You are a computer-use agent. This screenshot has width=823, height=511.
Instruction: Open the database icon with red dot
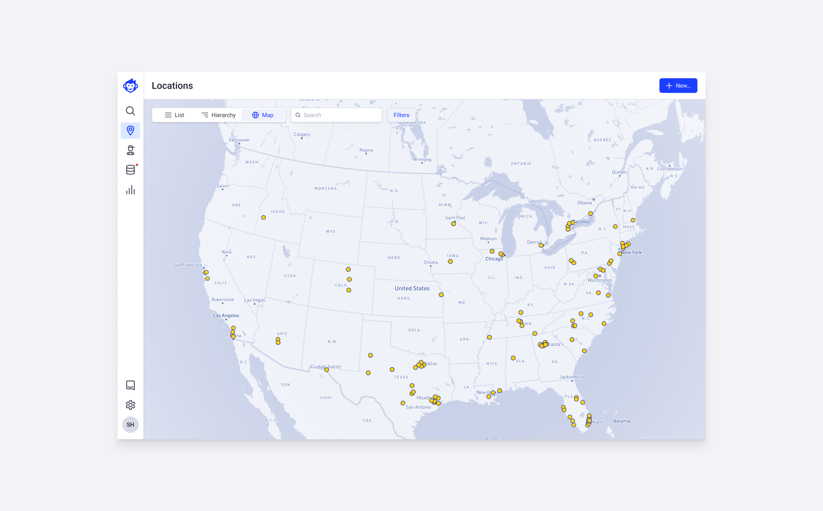tap(130, 170)
